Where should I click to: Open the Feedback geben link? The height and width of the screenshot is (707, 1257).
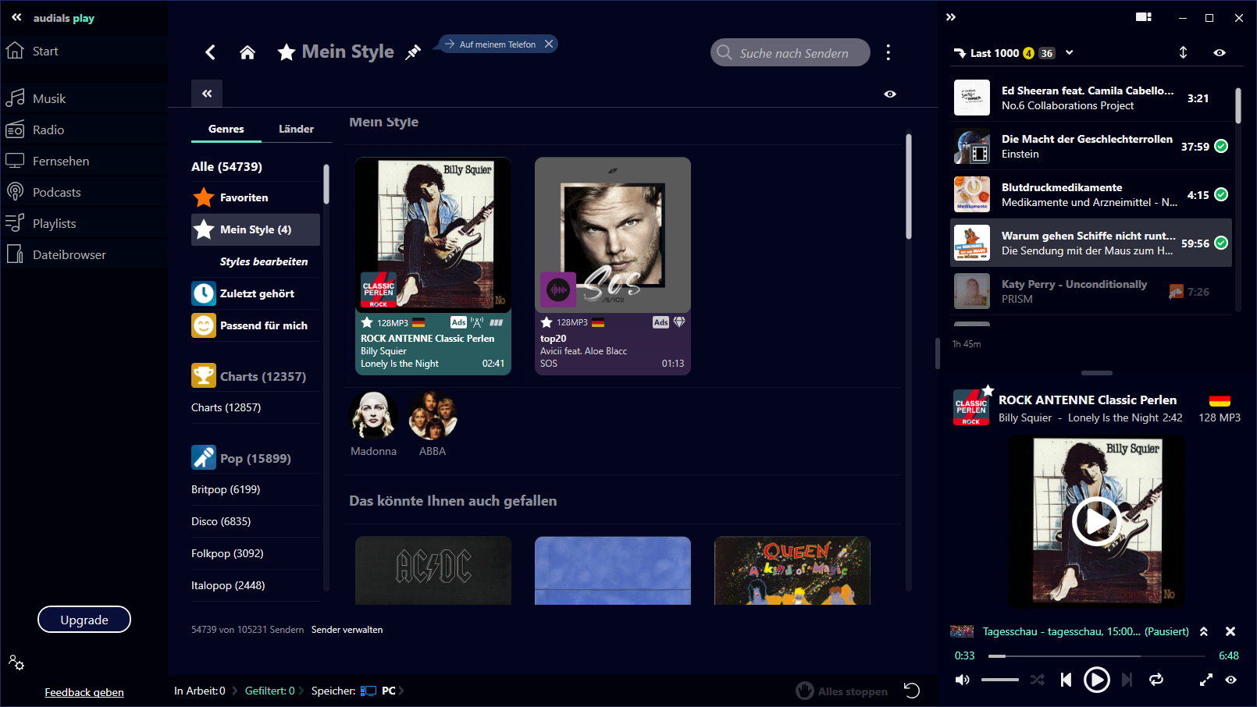click(x=84, y=692)
